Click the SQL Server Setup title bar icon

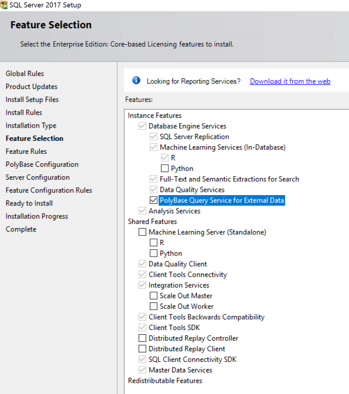pos(4,5)
